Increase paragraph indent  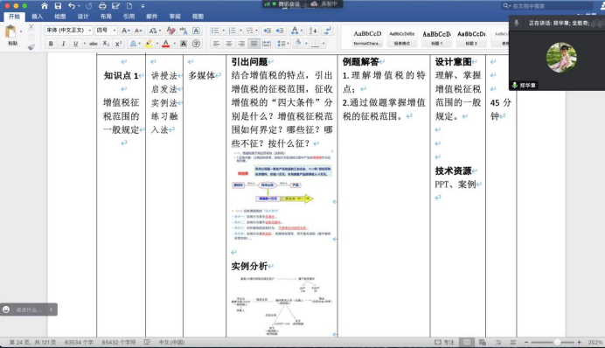(280, 31)
